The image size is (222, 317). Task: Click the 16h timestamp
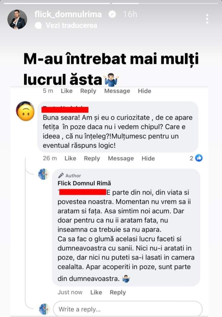[130, 14]
